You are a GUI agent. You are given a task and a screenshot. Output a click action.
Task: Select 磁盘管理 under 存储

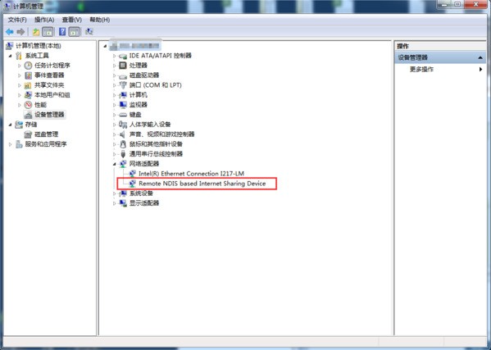pyautogui.click(x=46, y=134)
